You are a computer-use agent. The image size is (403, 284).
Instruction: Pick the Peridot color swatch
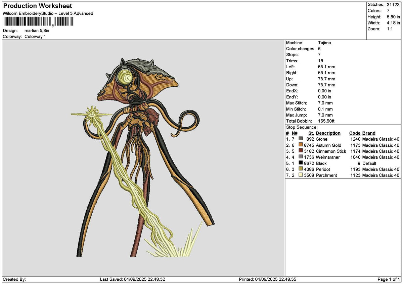click(x=301, y=169)
